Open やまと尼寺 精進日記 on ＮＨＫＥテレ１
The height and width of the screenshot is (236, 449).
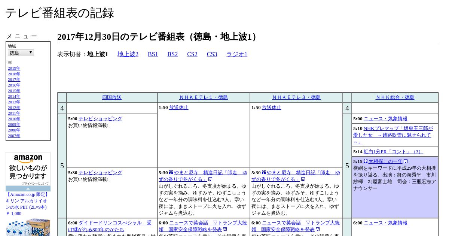click(x=203, y=176)
